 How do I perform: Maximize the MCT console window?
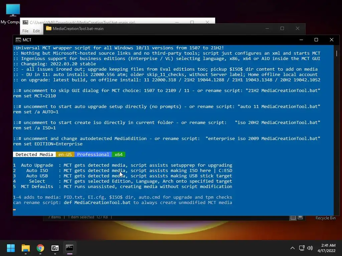pos(316,40)
